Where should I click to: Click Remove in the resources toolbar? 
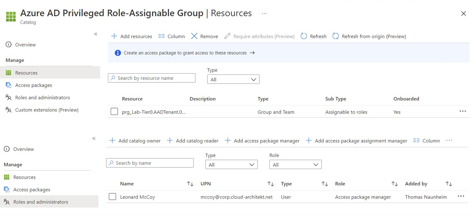(205, 36)
